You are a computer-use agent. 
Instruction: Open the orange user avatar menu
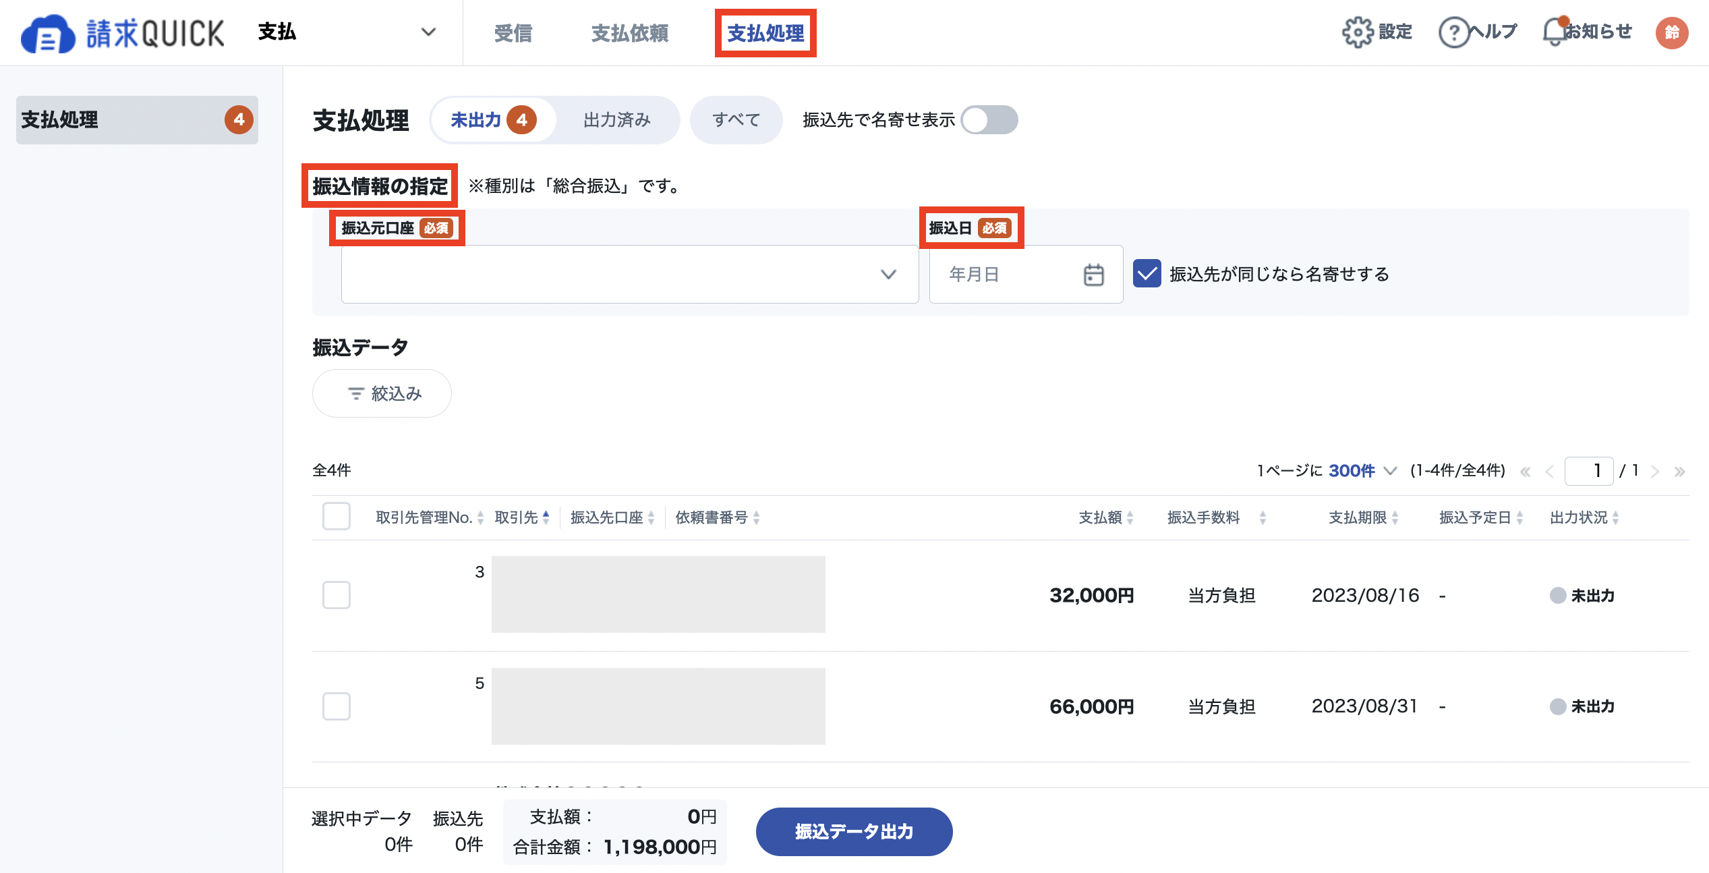click(1672, 32)
